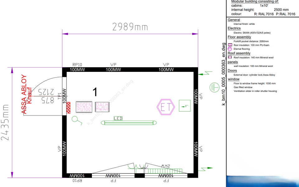The image size is (299, 187).
Task: Click the '2435mm' height dimension
Action: tap(5, 123)
